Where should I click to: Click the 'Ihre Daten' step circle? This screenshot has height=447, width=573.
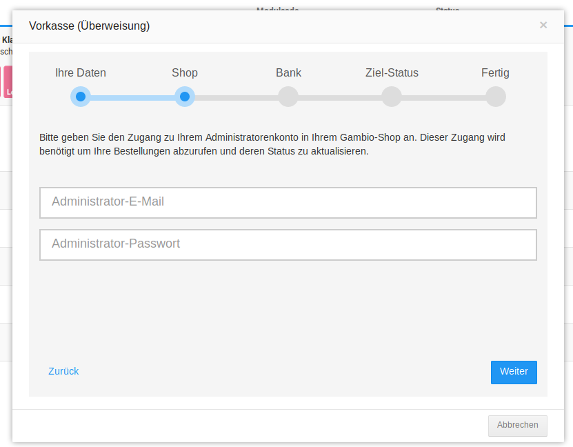click(x=81, y=97)
